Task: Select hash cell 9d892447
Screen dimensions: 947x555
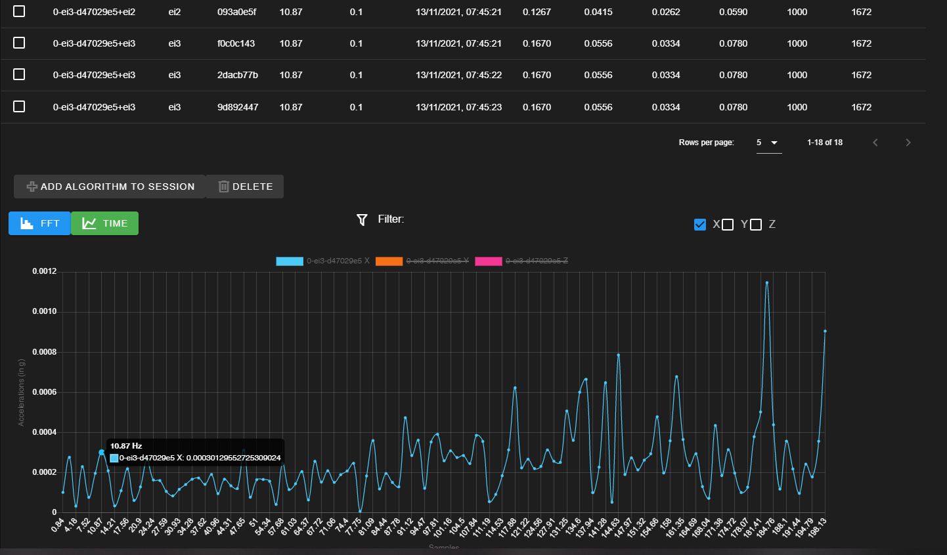Action: (x=238, y=107)
